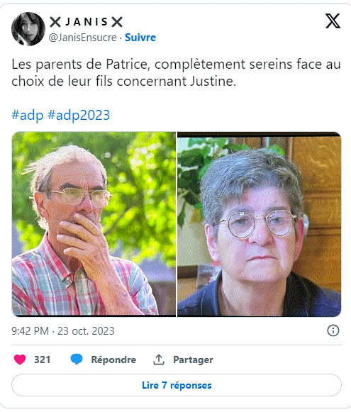Open the @JanisEnsucre handle
This screenshot has width=351, height=412.
(82, 38)
